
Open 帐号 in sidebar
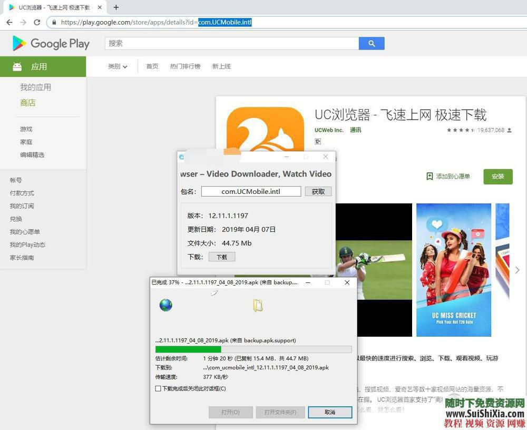pyautogui.click(x=16, y=180)
